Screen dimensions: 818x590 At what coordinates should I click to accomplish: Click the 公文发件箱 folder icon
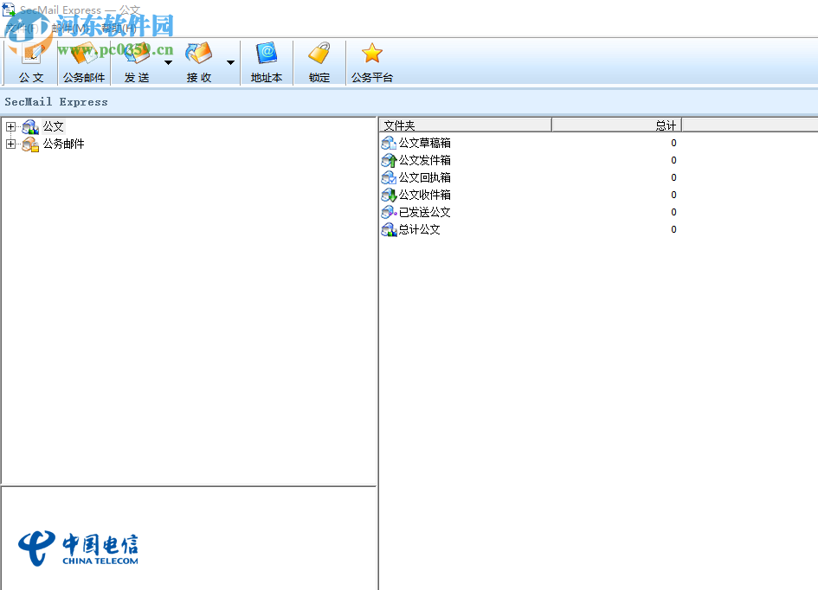pyautogui.click(x=389, y=160)
